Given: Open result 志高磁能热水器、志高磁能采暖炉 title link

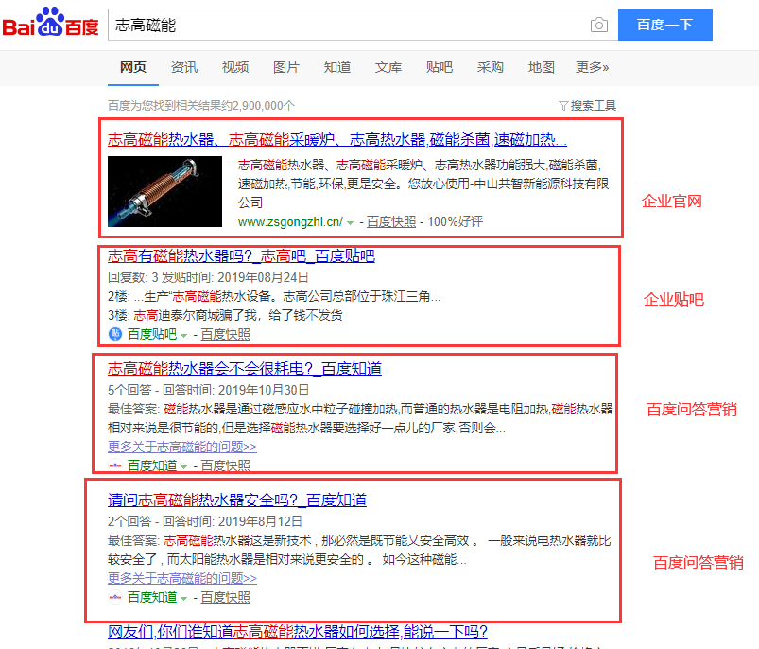Looking at the screenshot, I should [337, 139].
